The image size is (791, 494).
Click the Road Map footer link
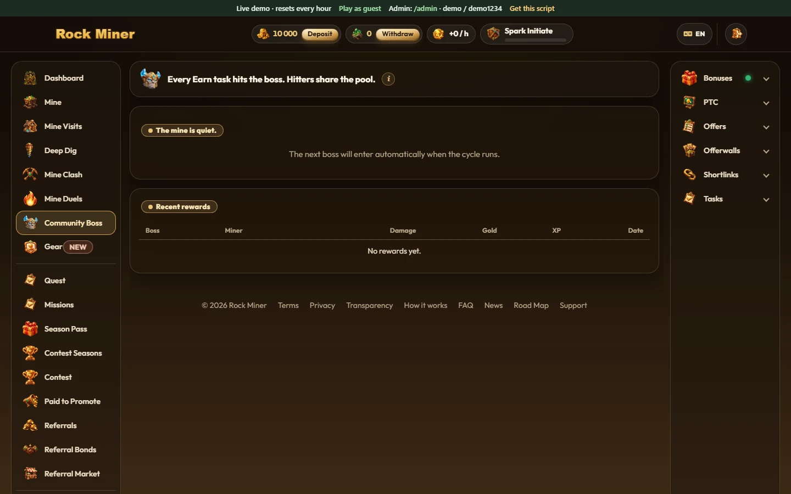click(531, 305)
